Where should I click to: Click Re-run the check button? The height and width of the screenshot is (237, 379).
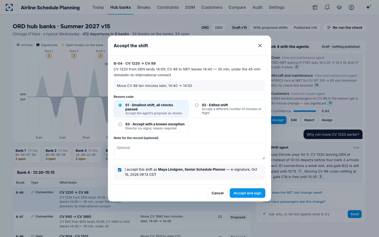pyautogui.click(x=345, y=28)
